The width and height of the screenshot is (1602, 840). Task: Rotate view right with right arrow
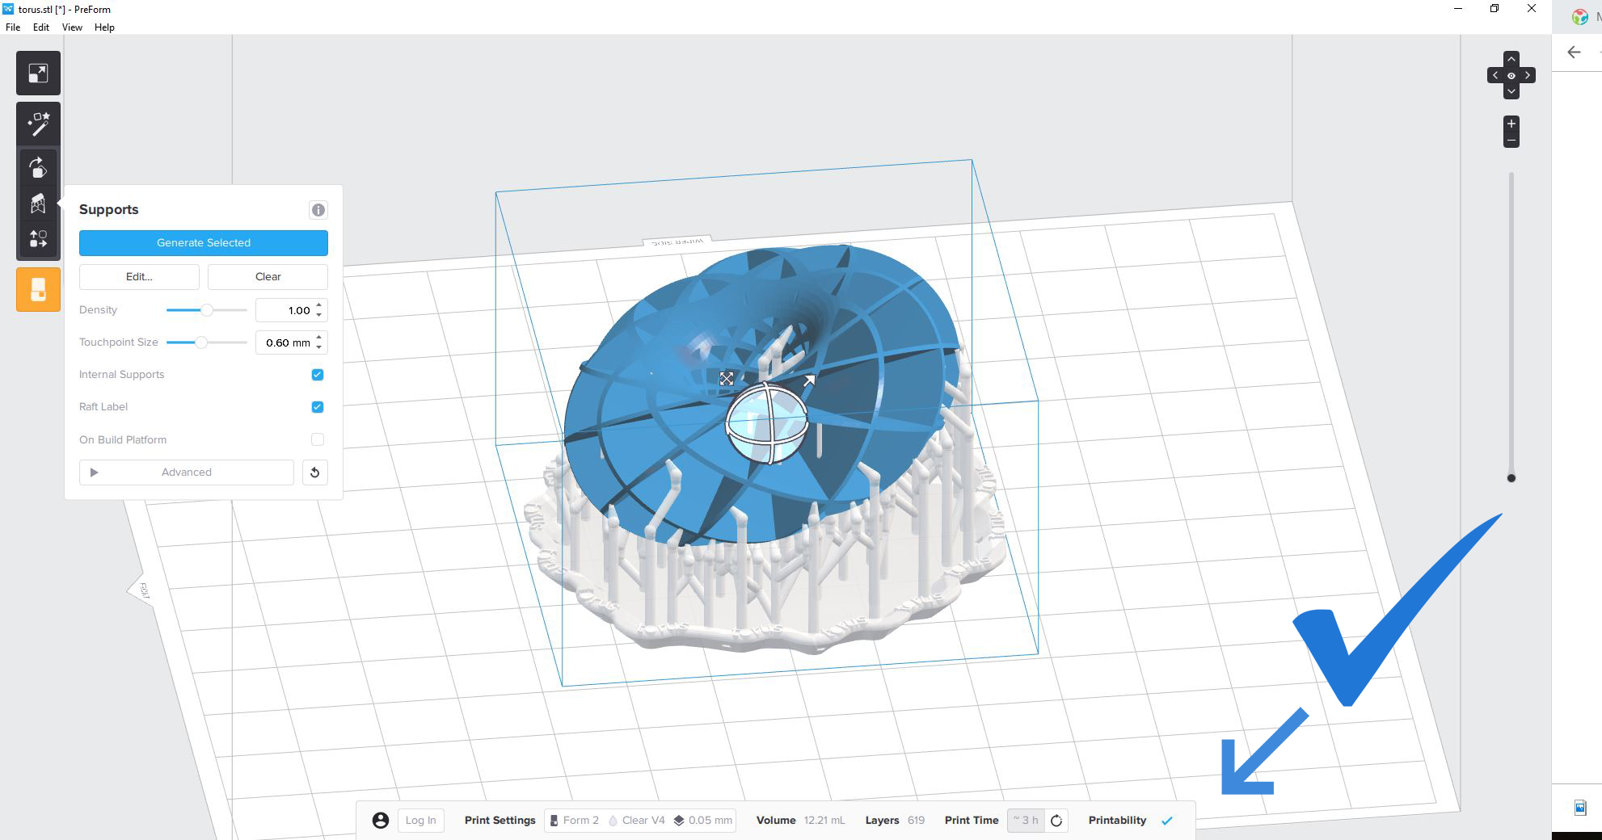pos(1528,76)
